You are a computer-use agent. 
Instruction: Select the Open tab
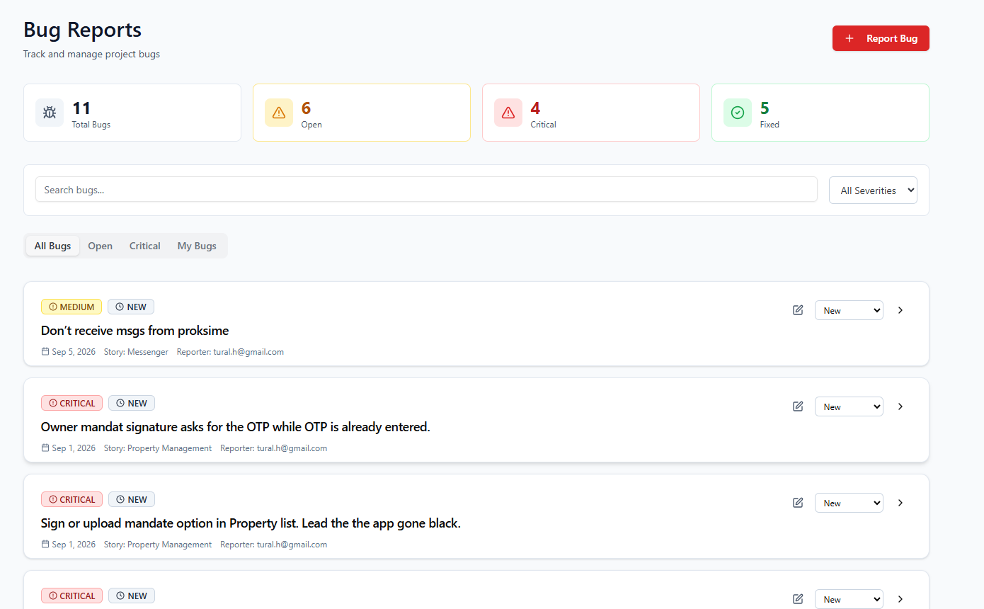tap(101, 246)
